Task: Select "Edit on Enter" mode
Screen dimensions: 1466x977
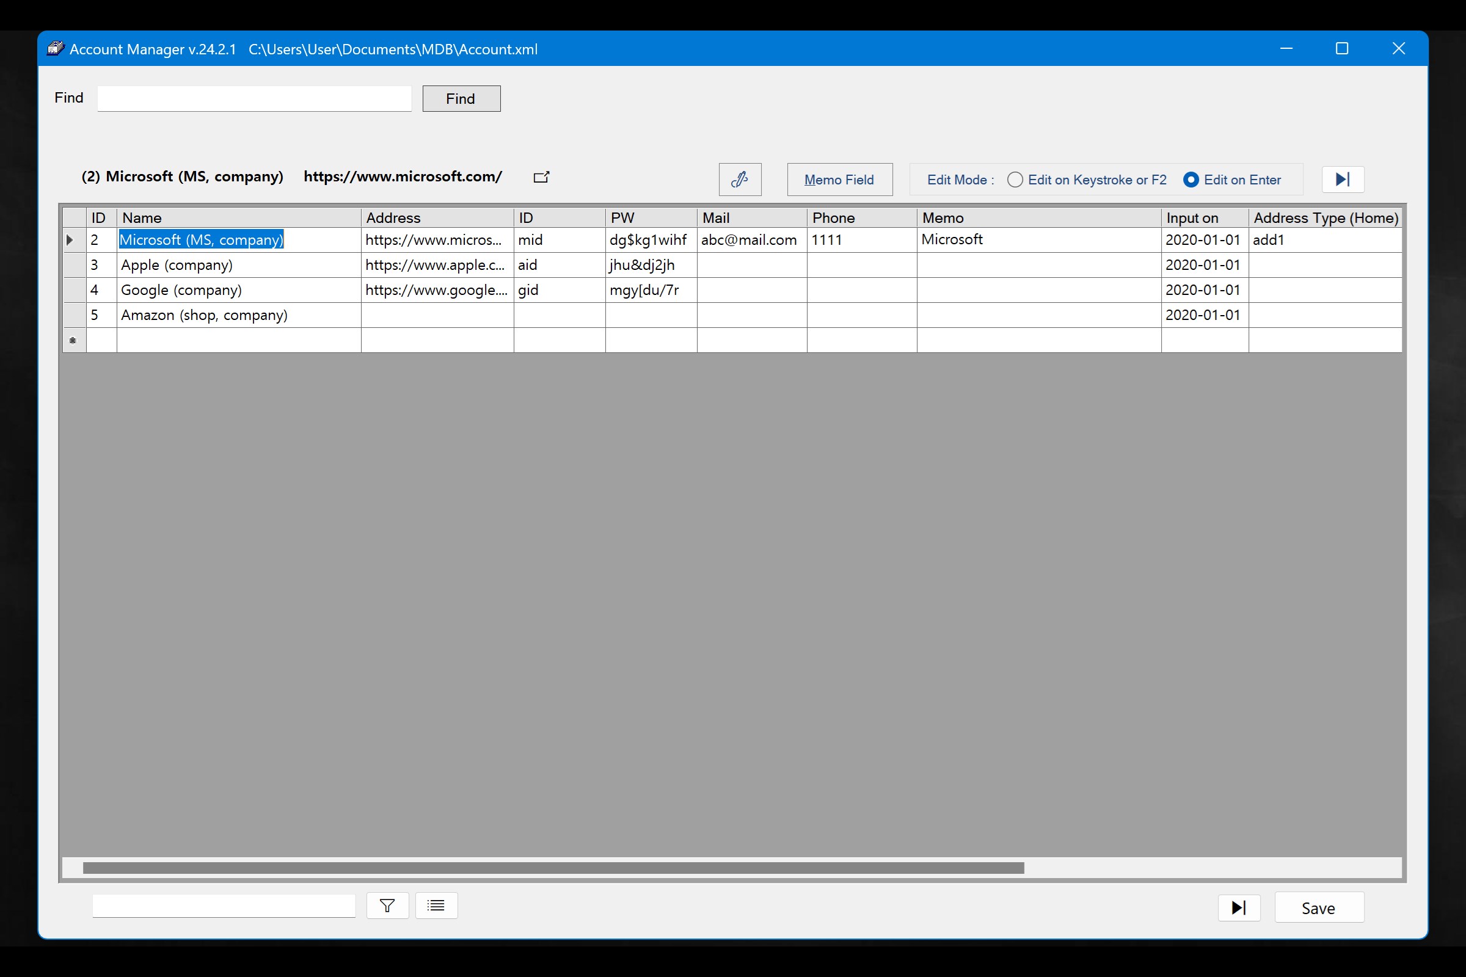Action: pos(1232,180)
